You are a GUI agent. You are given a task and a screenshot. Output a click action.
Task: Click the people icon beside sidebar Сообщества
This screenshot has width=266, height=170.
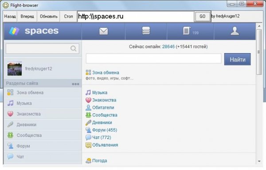click(10, 135)
